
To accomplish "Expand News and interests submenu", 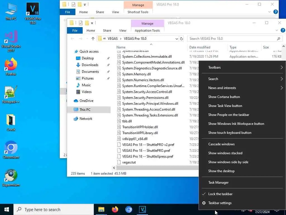I will click(x=242, y=88).
